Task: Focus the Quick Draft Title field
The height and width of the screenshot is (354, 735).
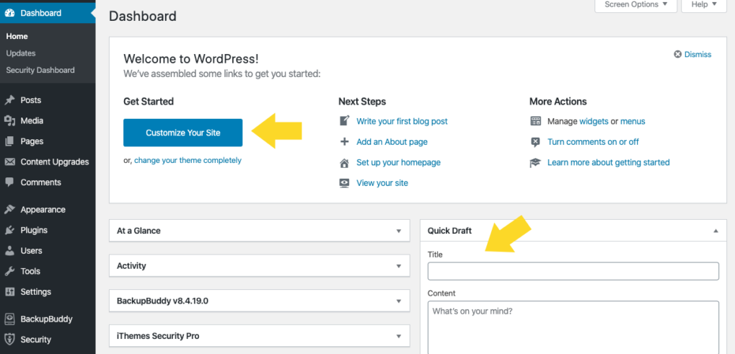Action: 573,271
